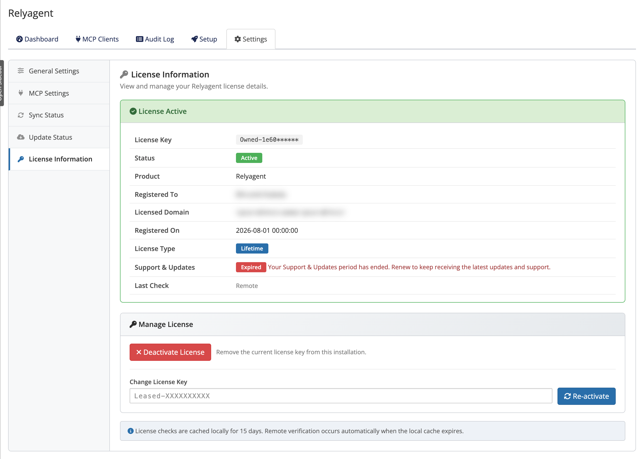
Task: Click the red Expired badge
Action: (251, 267)
